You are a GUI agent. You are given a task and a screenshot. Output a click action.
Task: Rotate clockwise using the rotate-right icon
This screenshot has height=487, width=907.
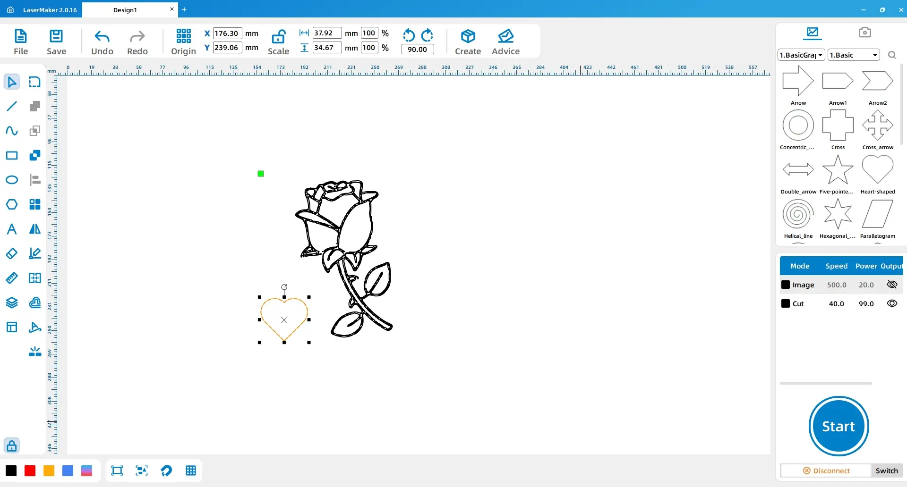427,35
